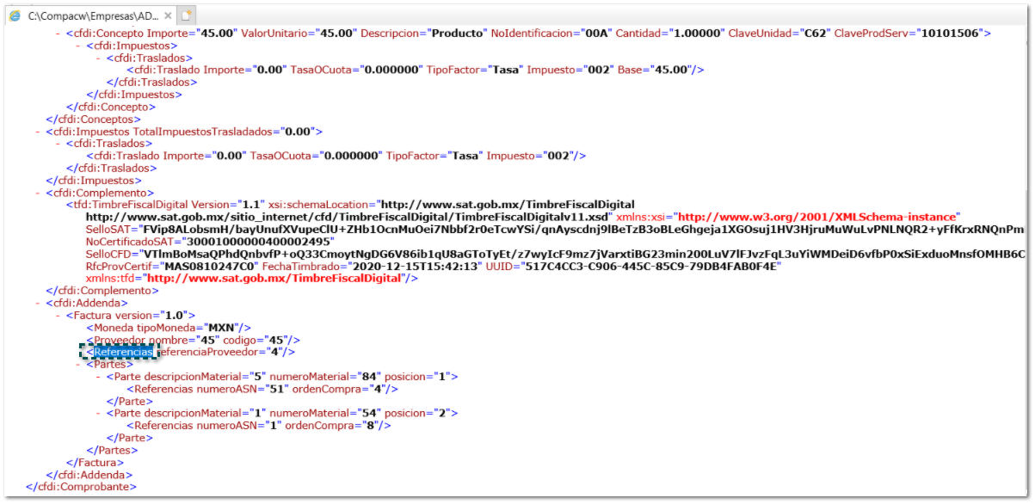
Task: Click TotalImpuestosTrasladados value 0.00
Action: 299,132
